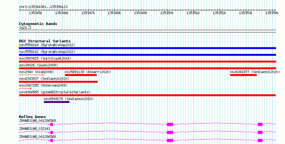This screenshot has width=285, height=144.
Task: Click the 135346k ruler label
Action: click(62, 13)
